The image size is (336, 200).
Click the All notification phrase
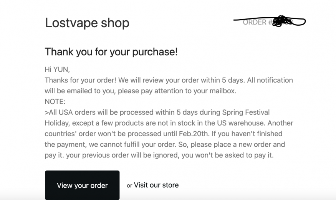coord(270,80)
